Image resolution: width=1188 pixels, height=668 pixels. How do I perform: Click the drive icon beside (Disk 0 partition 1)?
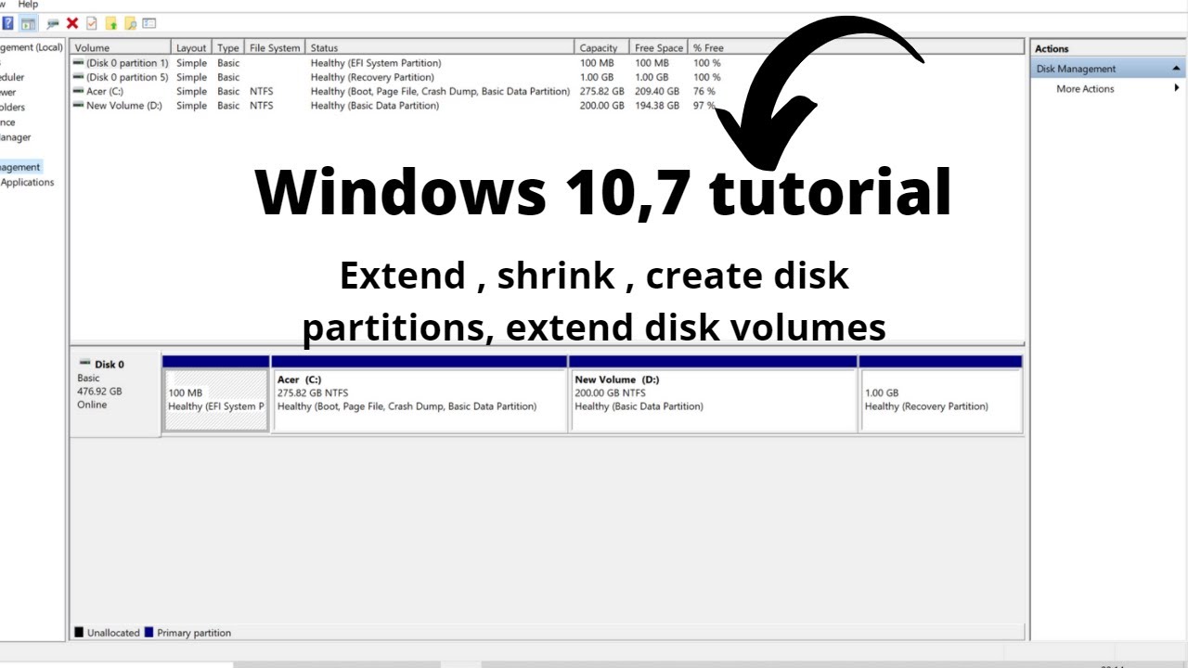(78, 63)
